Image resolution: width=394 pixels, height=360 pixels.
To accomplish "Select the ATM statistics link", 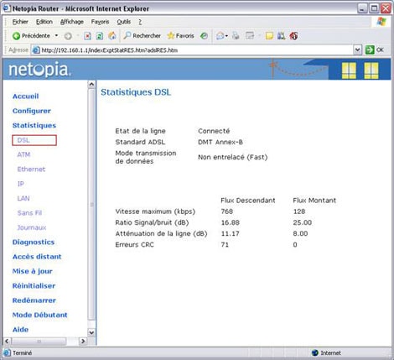I will click(x=23, y=154).
